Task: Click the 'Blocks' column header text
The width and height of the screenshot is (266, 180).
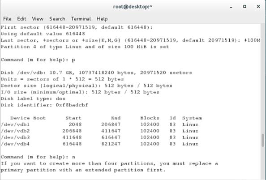Action: coord(150,118)
